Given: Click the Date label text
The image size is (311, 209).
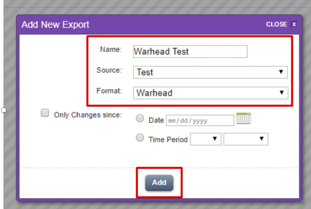Looking at the screenshot, I should coord(156,120).
